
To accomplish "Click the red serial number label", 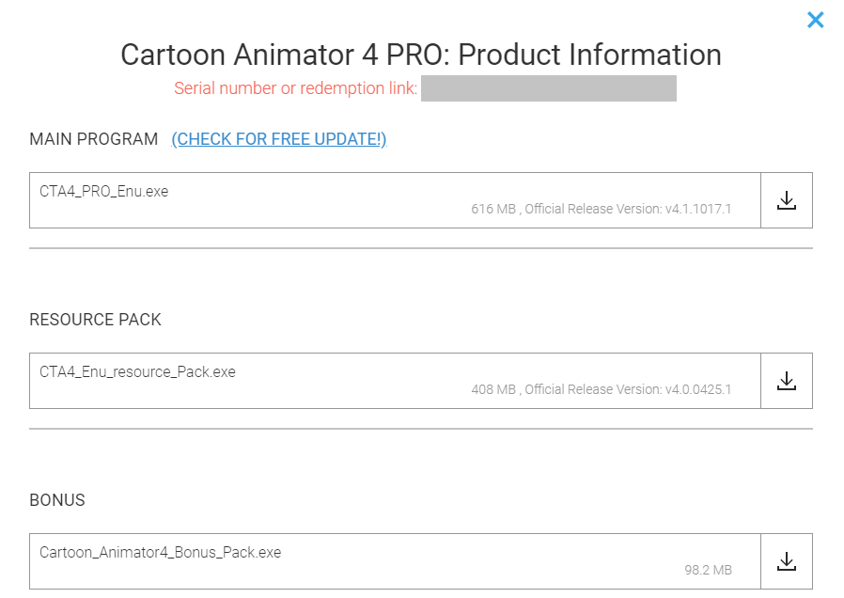I will point(295,88).
